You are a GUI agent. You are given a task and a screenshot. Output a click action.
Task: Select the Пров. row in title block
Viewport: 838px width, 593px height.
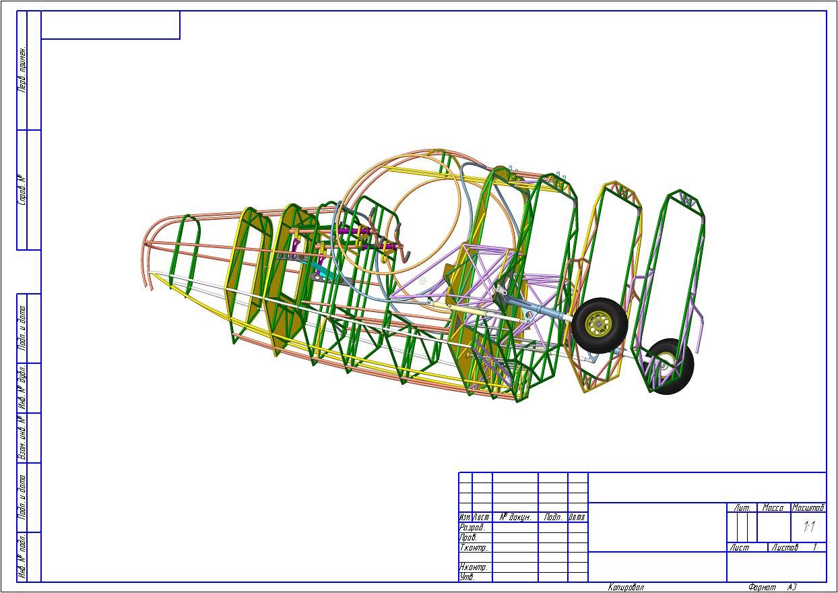pyautogui.click(x=468, y=538)
